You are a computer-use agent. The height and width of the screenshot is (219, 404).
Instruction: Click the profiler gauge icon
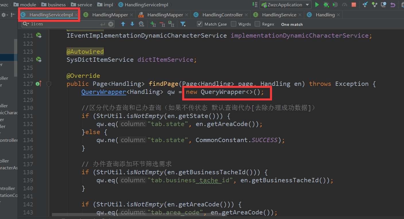345,5
